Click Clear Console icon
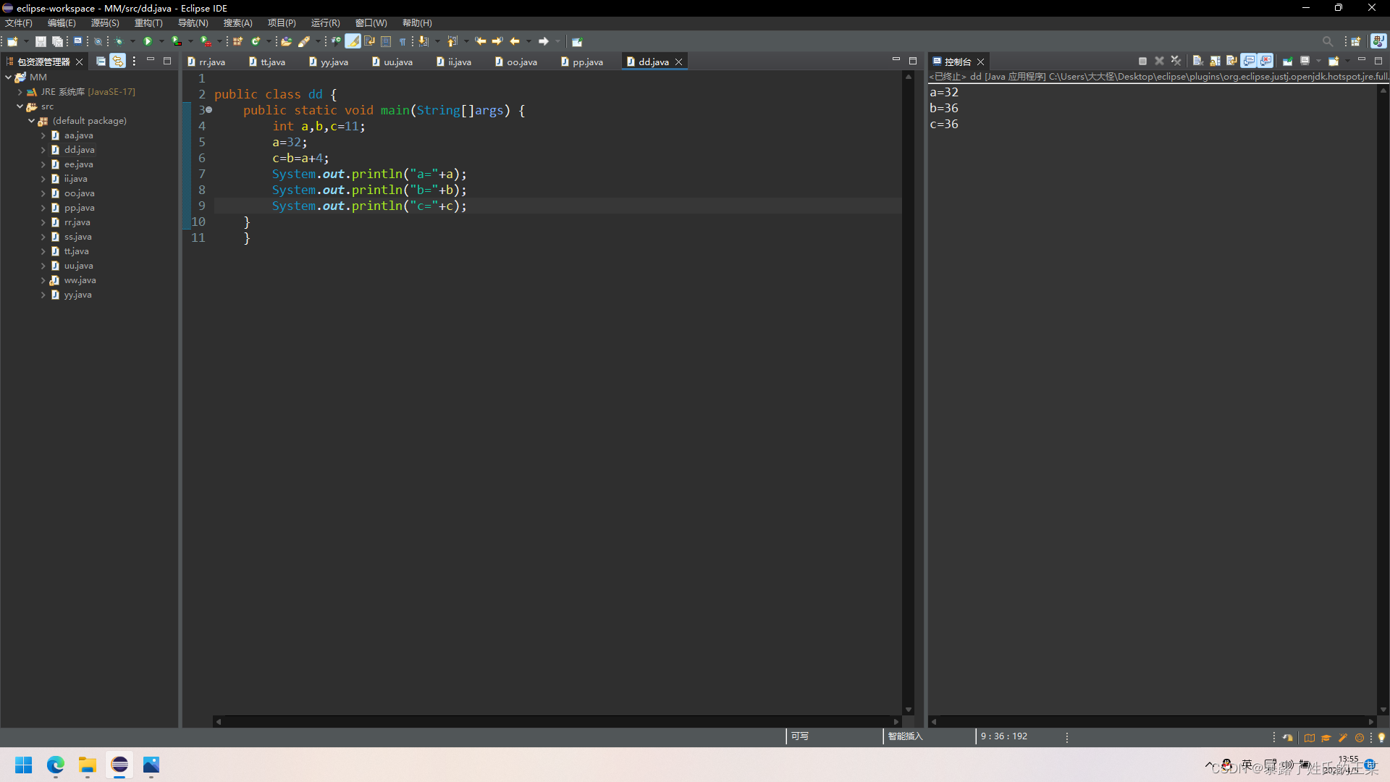The width and height of the screenshot is (1390, 782). coord(1198,62)
